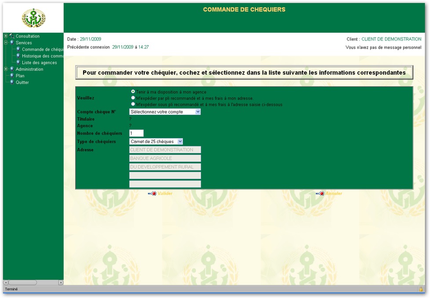Click the magnifier icon beside Consultation
The height and width of the screenshot is (298, 430).
(12, 36)
